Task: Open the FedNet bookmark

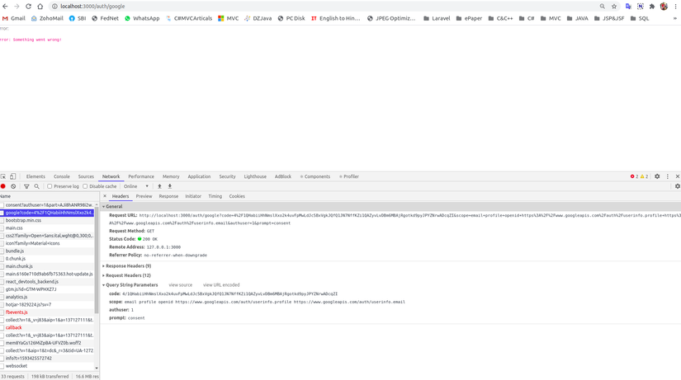Action: click(x=105, y=18)
